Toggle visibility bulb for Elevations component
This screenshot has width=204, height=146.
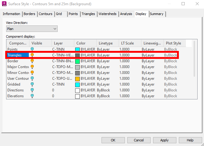click(32, 96)
